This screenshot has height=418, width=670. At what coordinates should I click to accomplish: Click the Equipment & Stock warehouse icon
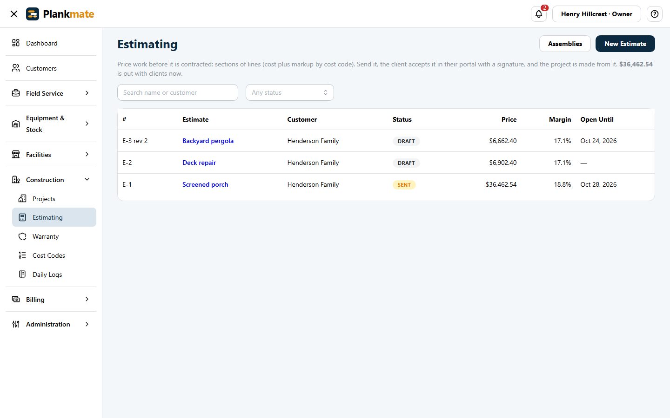coord(16,124)
